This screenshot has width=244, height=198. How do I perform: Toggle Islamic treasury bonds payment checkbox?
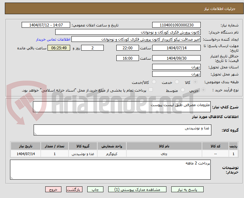pyautogui.click(x=151, y=90)
